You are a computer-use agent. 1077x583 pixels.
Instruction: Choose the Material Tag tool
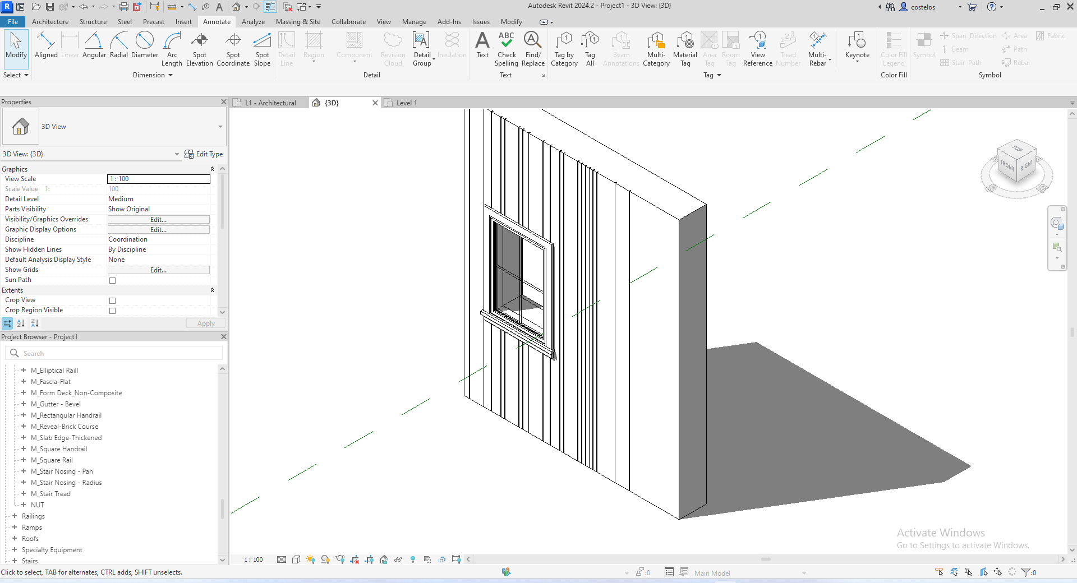685,49
